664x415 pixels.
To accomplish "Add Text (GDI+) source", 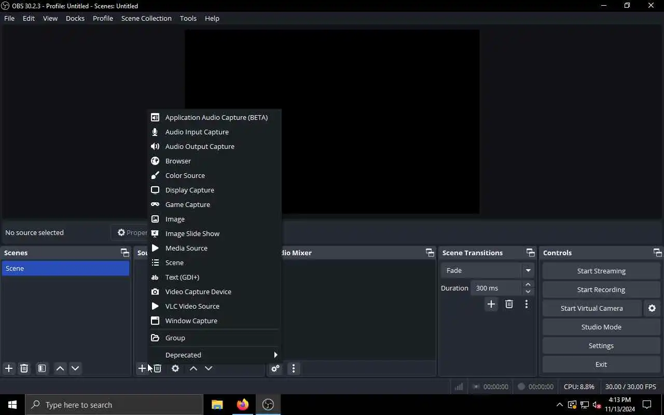I will click(x=214, y=277).
